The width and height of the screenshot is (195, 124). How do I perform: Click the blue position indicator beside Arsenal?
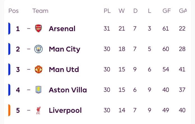9,29
